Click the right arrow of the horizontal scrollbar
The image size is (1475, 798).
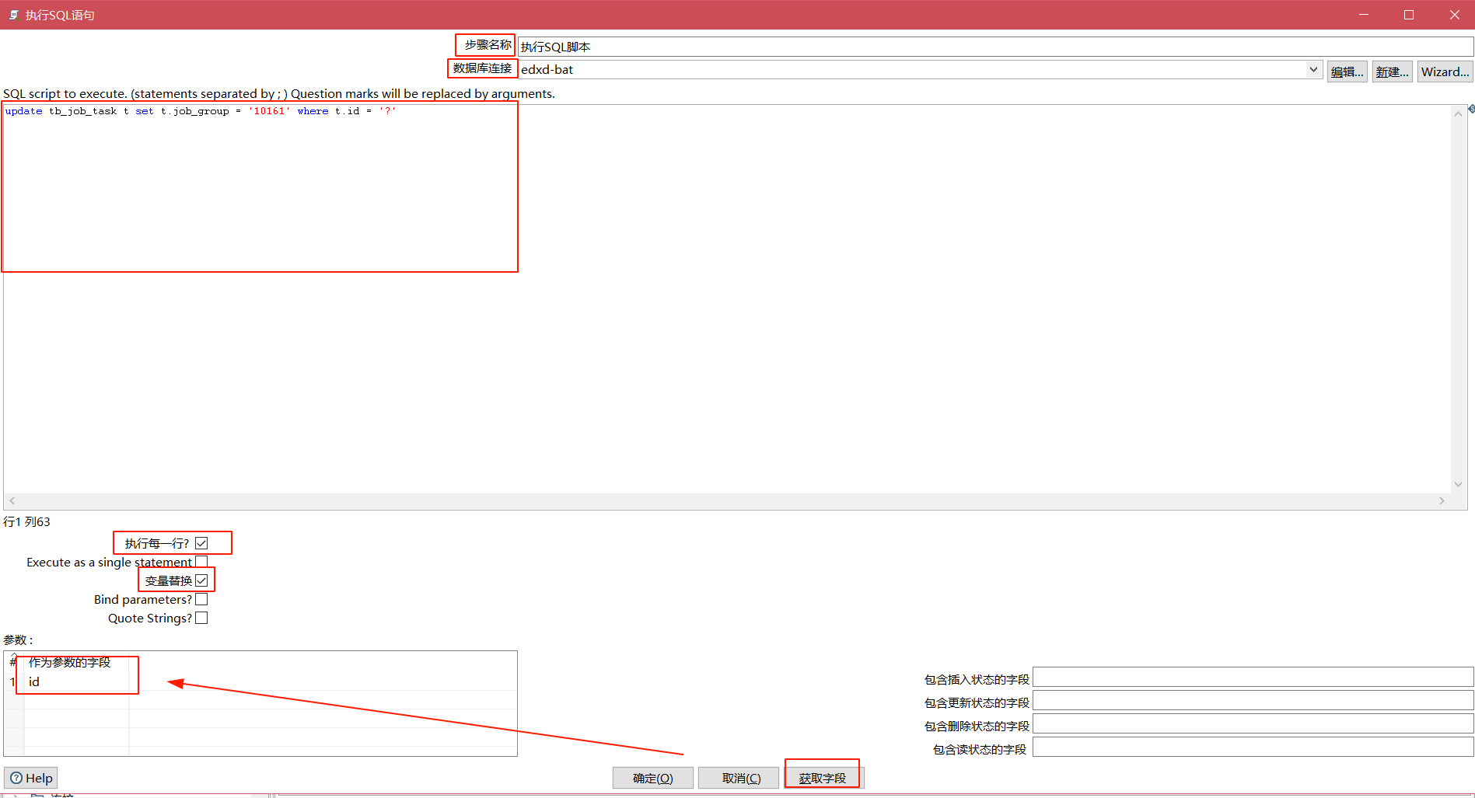tap(1442, 501)
